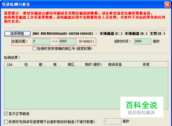
Task: Click the start cylinder field showing 0
Action: click(x=41, y=41)
